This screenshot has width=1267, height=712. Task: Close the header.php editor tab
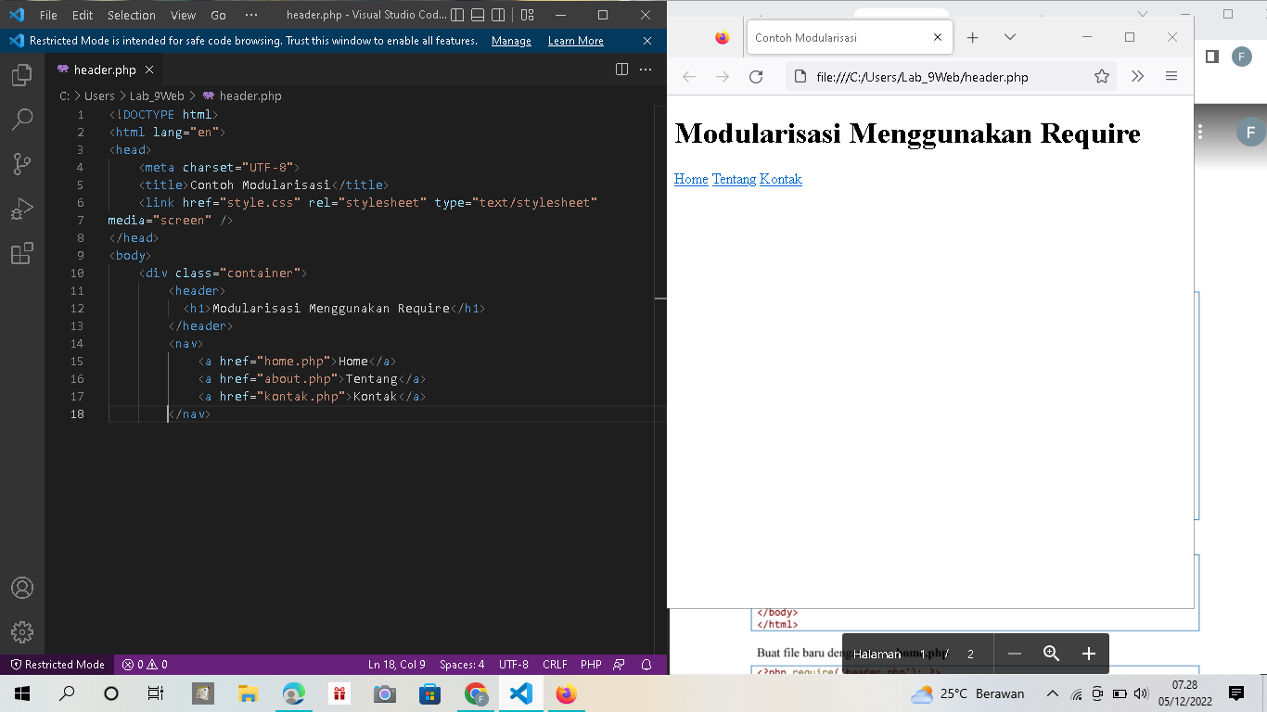(x=149, y=70)
